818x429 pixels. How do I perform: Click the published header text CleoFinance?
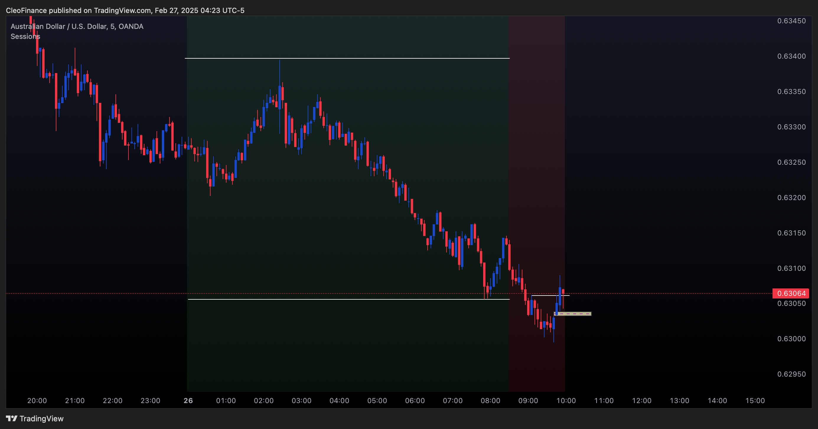point(26,10)
